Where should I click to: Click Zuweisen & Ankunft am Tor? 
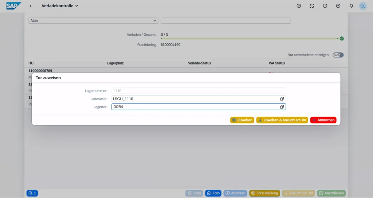point(282,120)
